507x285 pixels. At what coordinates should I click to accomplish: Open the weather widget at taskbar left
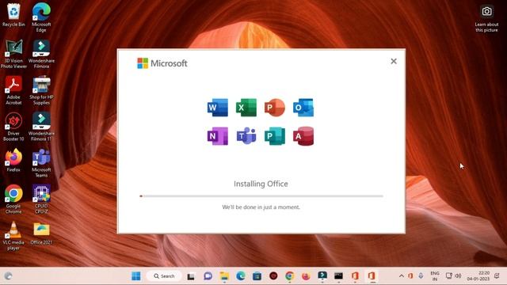click(8, 276)
